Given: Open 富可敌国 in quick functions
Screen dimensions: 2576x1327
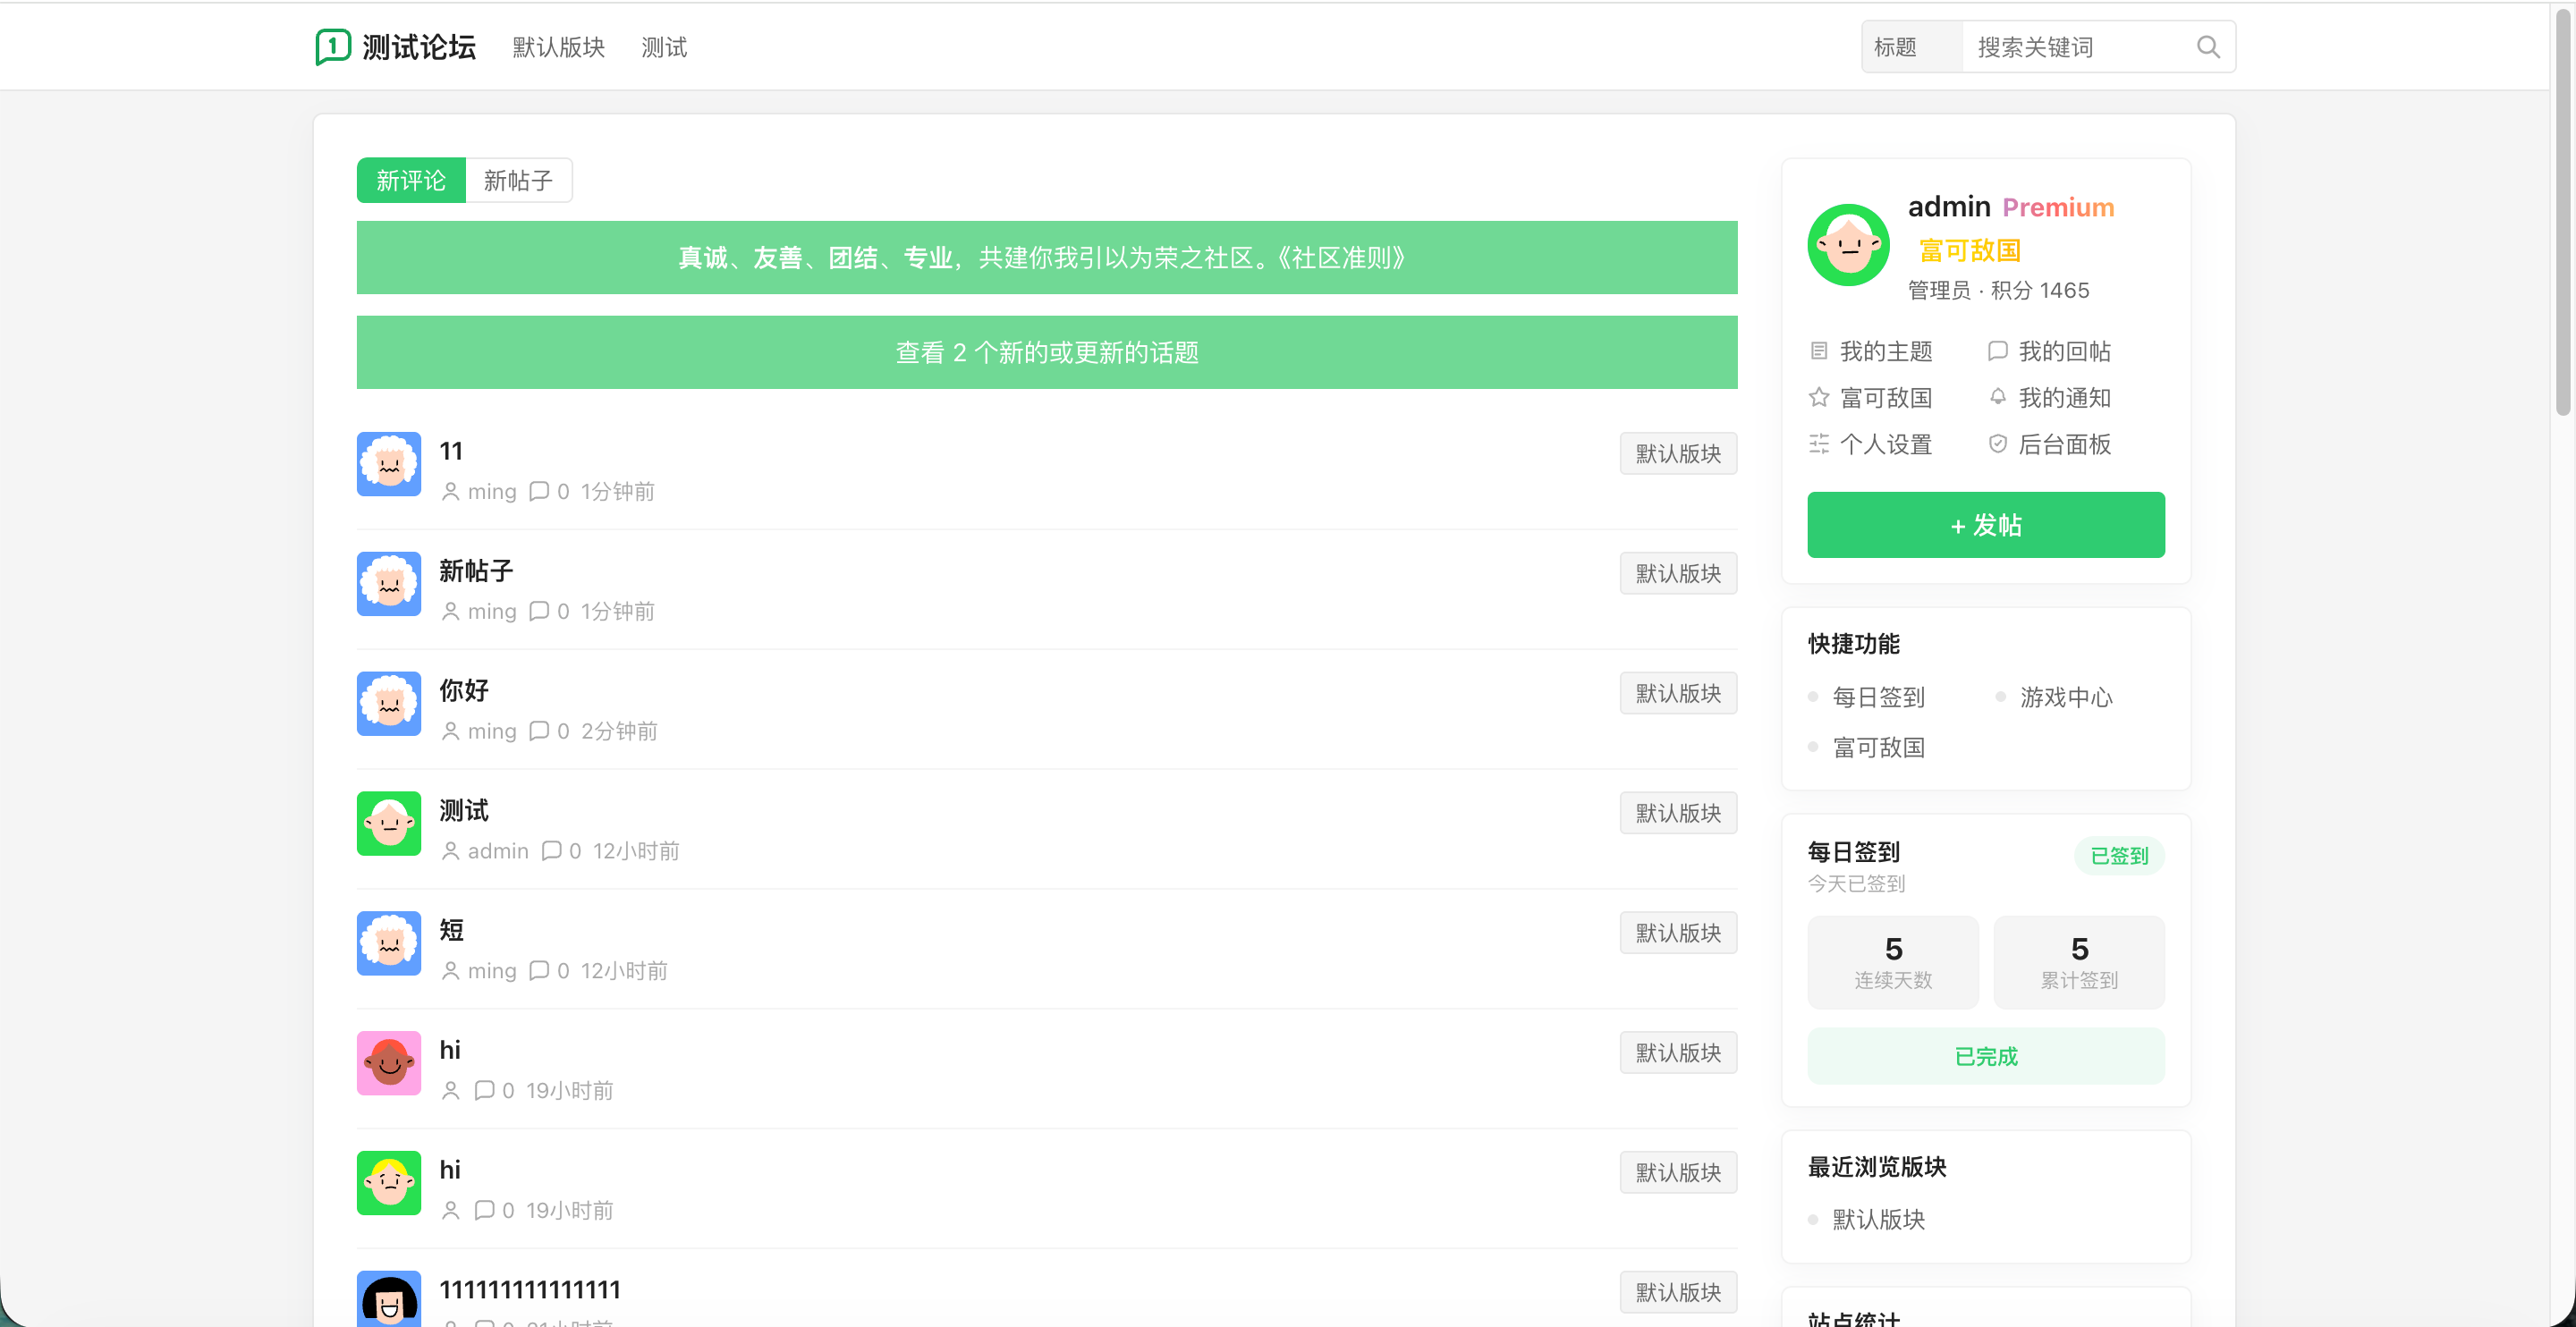Looking at the screenshot, I should tap(1878, 747).
